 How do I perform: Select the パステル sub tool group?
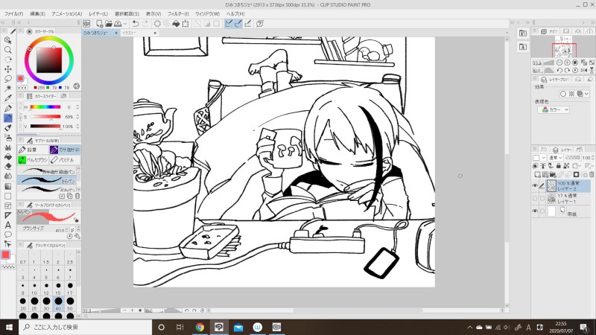(x=65, y=160)
